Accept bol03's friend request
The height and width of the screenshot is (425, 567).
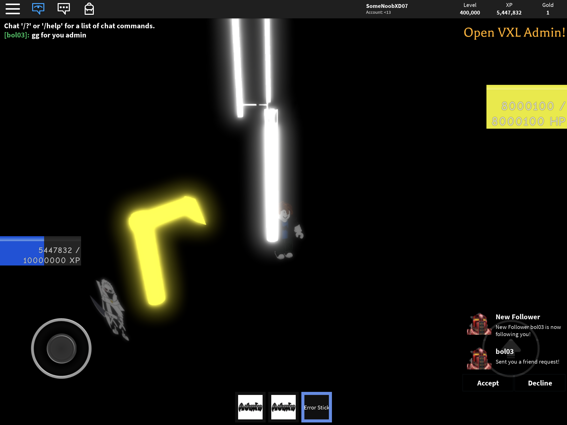pos(487,383)
